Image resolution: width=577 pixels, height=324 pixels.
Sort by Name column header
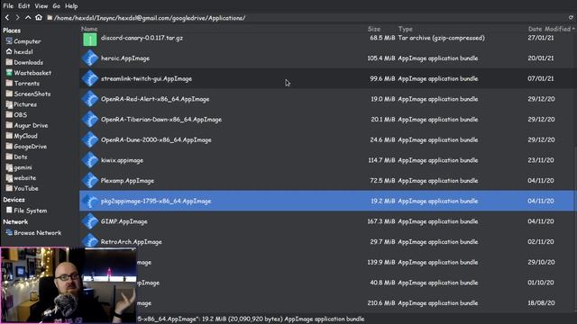point(89,29)
